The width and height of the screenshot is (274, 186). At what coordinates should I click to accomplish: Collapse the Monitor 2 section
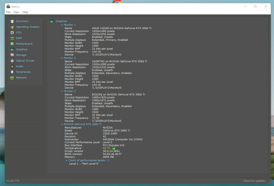(x=62, y=58)
